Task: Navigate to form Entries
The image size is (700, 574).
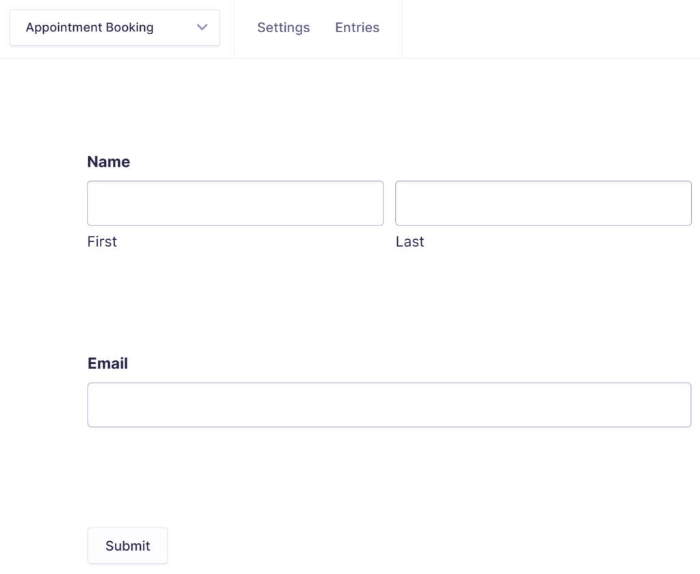Action: point(356,27)
